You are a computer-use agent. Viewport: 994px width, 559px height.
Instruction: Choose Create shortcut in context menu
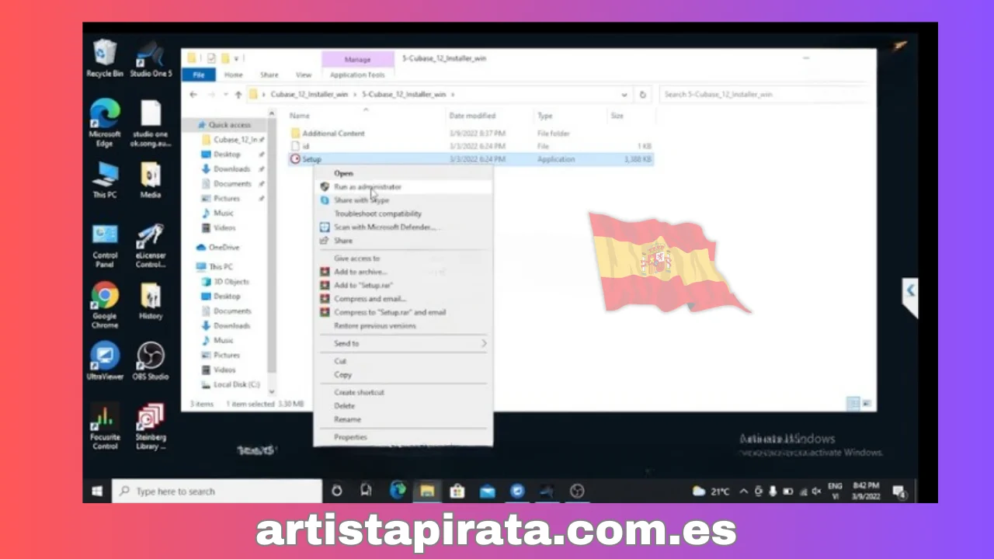(x=403, y=392)
